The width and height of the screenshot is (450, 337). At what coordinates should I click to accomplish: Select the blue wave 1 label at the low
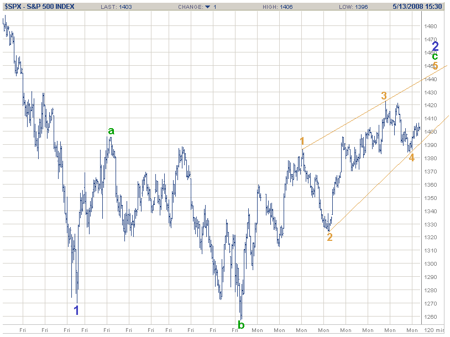[76, 310]
